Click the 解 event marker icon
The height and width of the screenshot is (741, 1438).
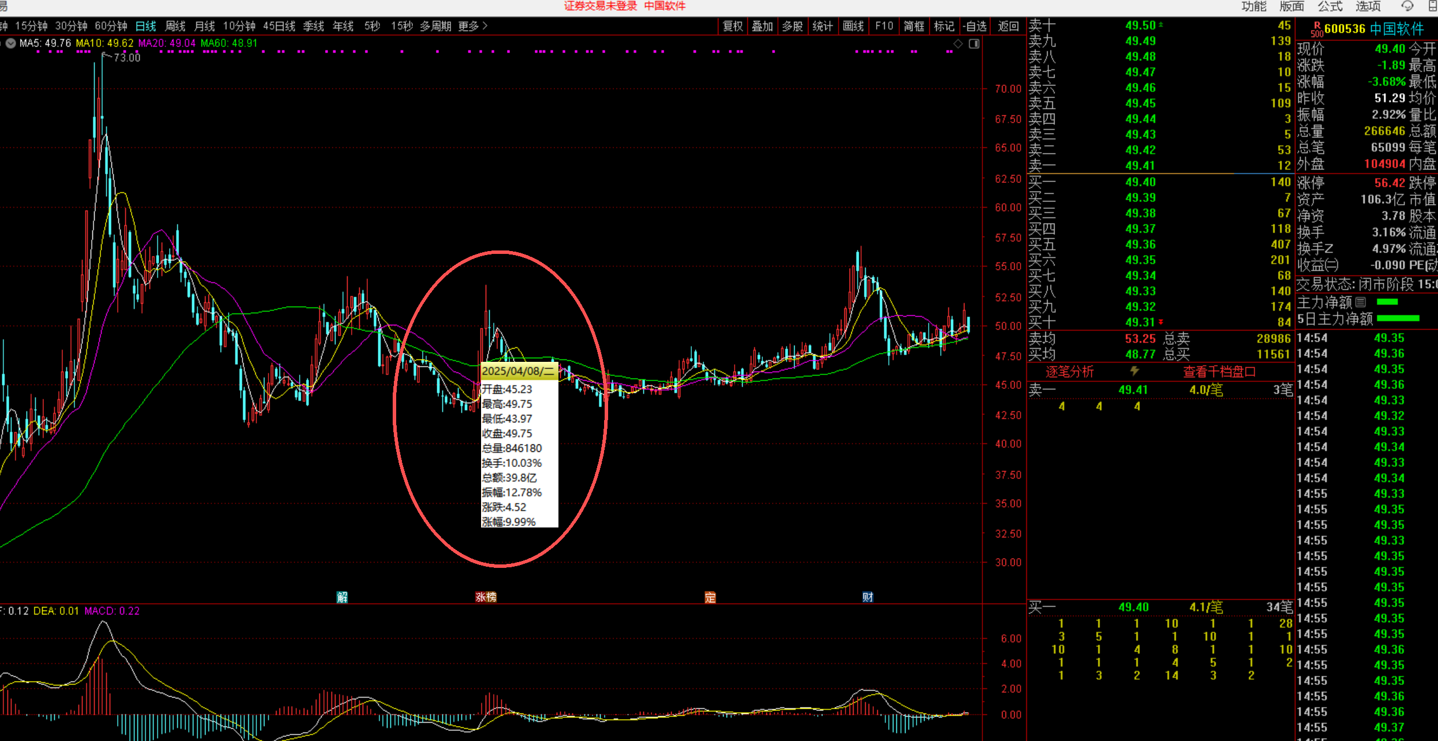[342, 597]
